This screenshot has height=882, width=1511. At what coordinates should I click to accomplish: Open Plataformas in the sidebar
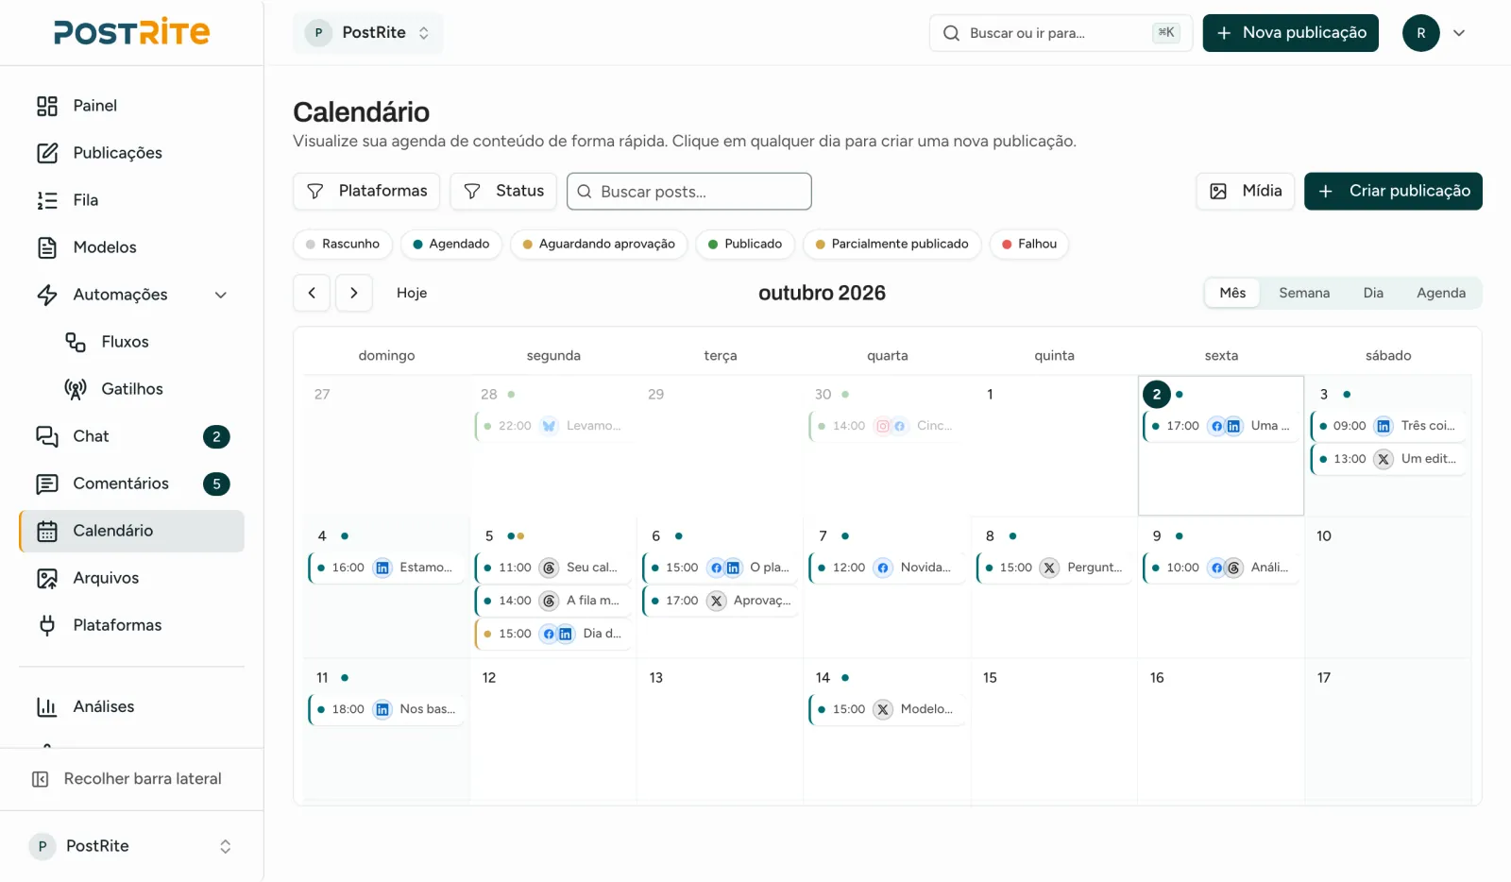[131, 625]
